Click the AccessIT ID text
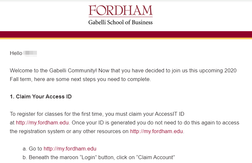252x163 pixels. point(170,114)
